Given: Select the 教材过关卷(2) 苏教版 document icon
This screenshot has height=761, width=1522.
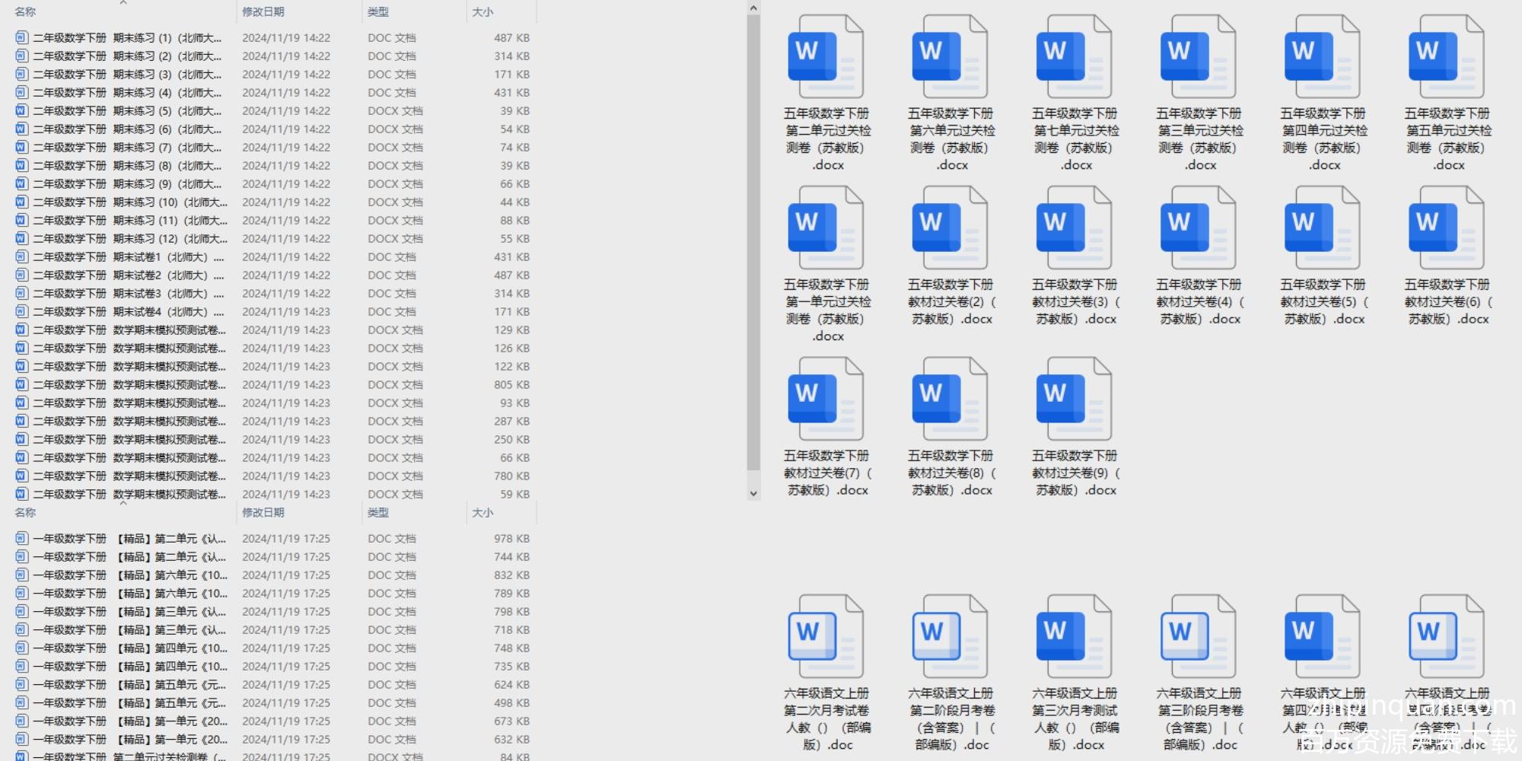Looking at the screenshot, I should [950, 228].
